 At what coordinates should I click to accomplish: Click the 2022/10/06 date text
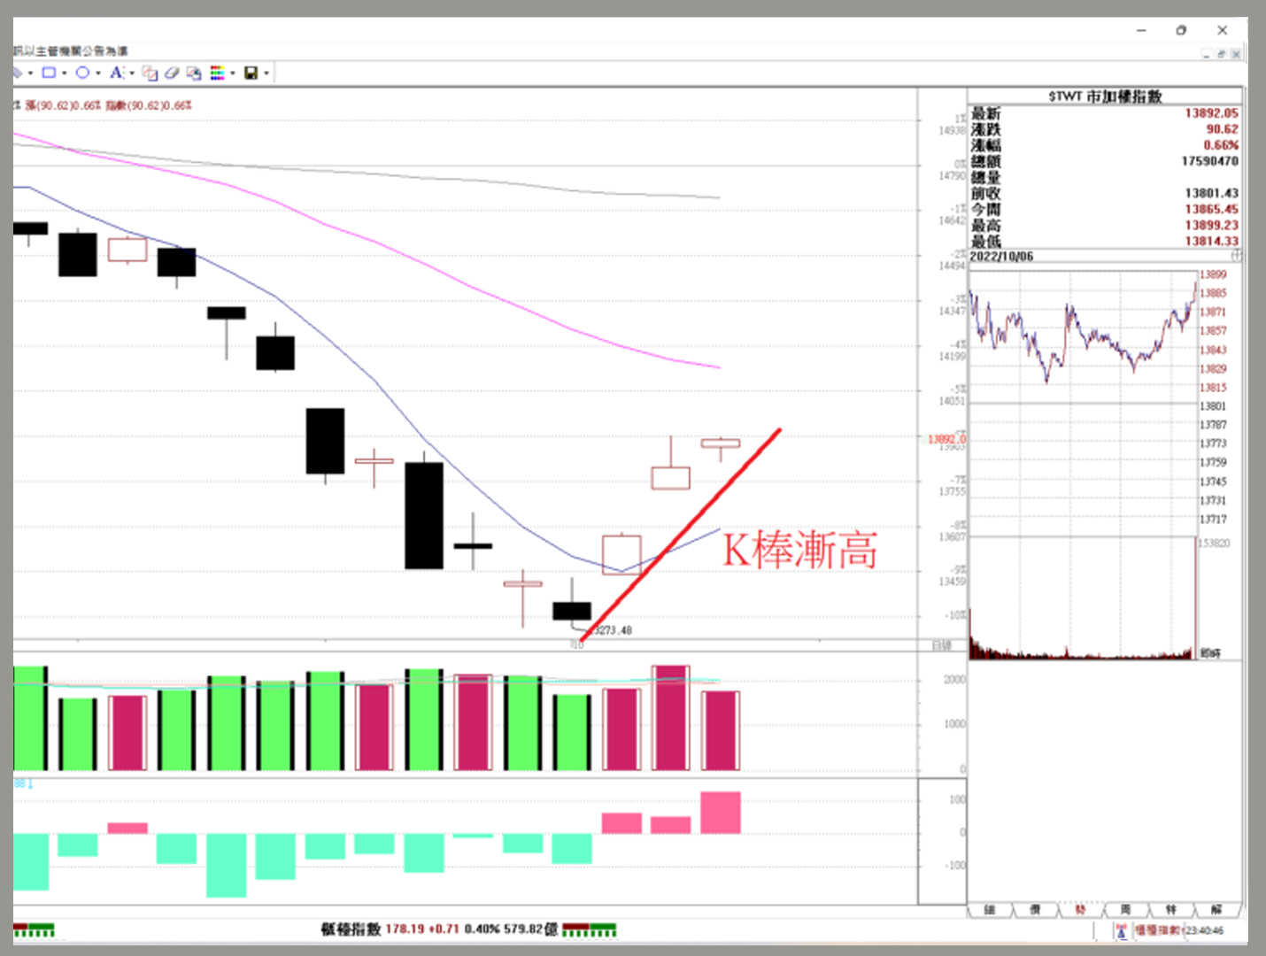pyautogui.click(x=1001, y=257)
